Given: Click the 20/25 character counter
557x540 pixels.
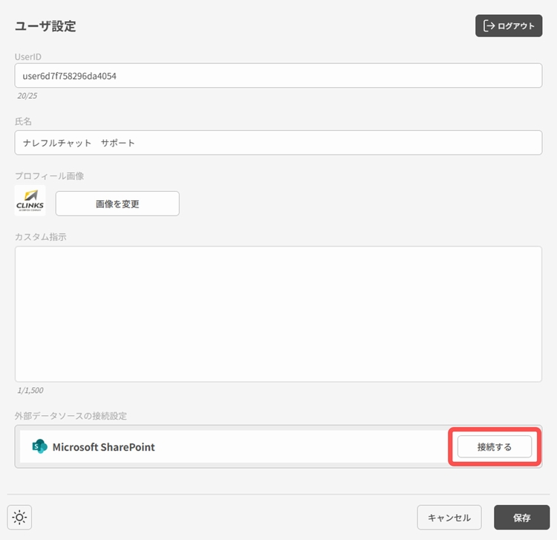Looking at the screenshot, I should click(27, 95).
